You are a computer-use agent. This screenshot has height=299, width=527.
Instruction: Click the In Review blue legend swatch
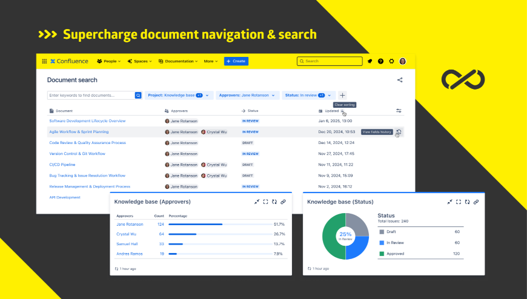[382, 243]
